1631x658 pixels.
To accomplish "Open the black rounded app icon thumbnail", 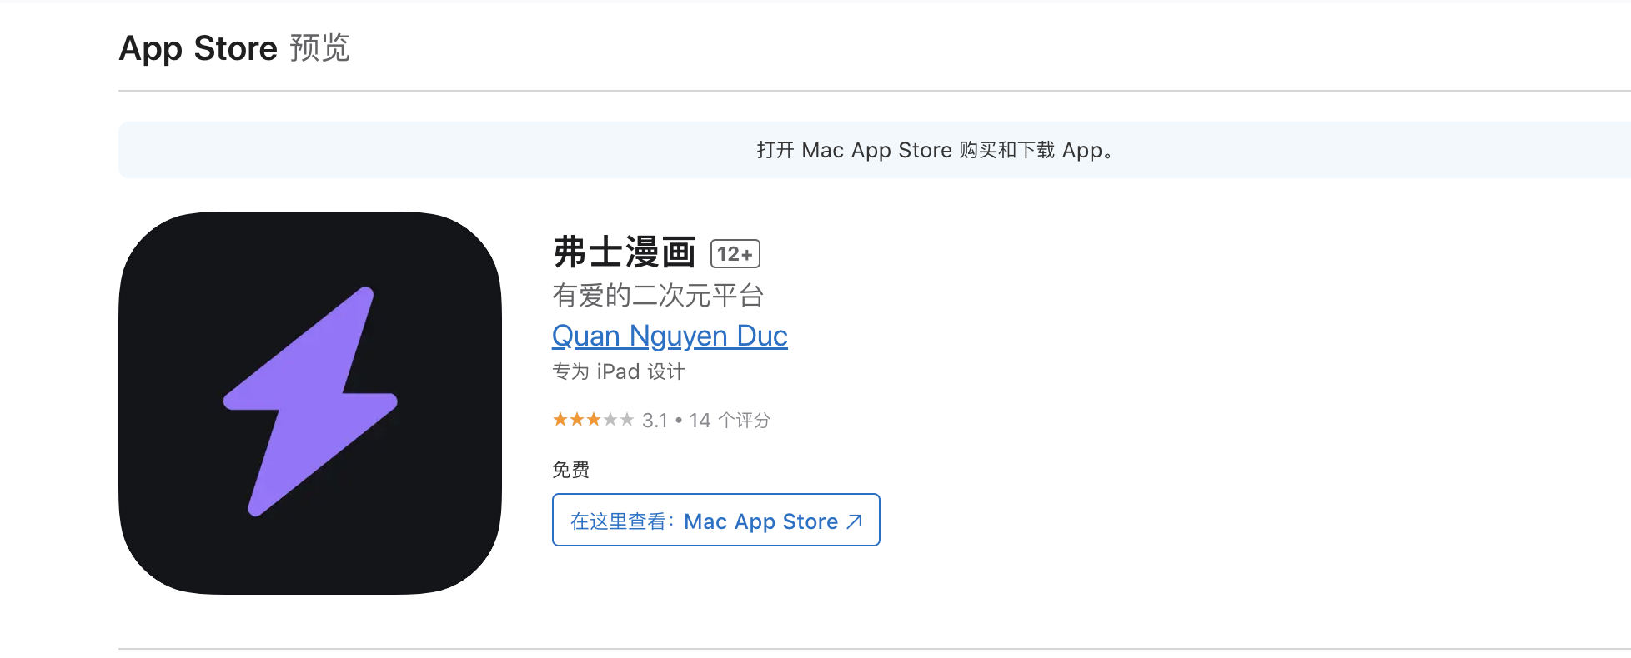I will pyautogui.click(x=310, y=403).
